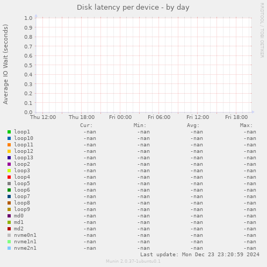Click the loop5 gray color swatch
Viewport: 267px width, 267px height.
click(x=9, y=184)
